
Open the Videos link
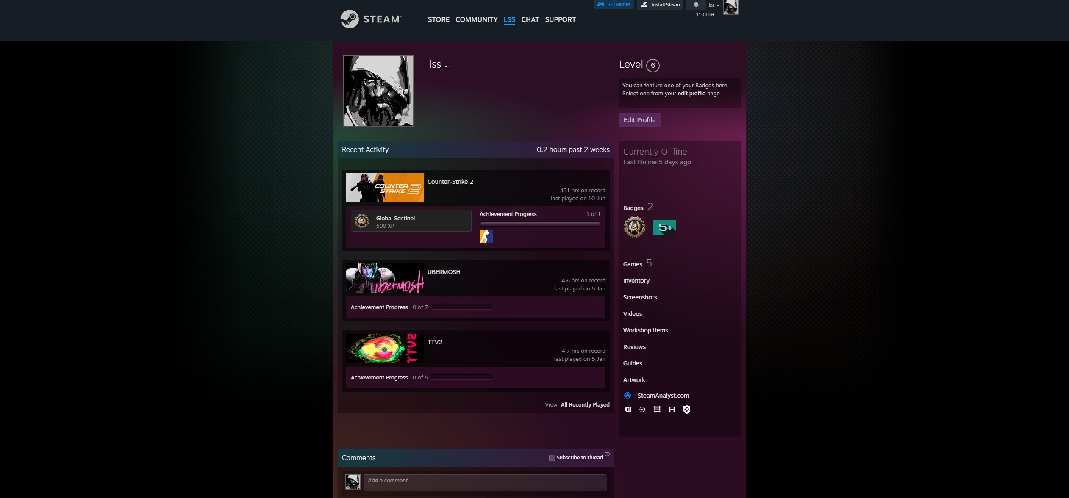click(632, 314)
